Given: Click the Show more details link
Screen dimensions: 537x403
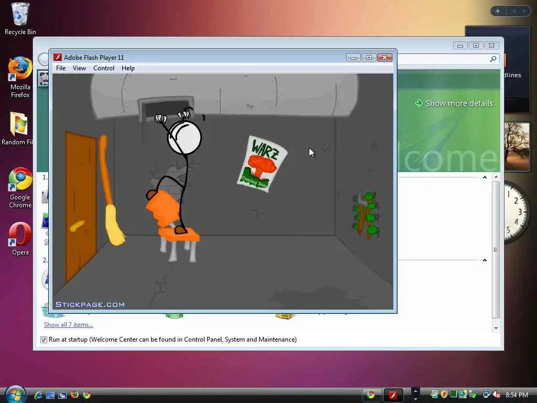Looking at the screenshot, I should pos(454,103).
